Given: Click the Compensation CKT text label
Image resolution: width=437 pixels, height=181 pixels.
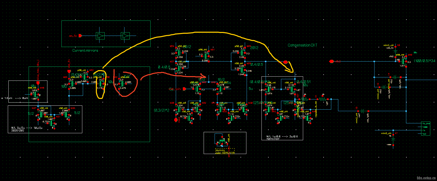Looking at the screenshot, I should click(x=302, y=45).
